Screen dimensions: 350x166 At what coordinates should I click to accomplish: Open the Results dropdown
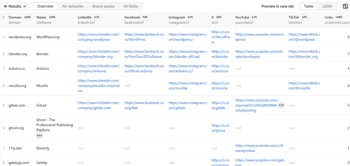point(15,6)
